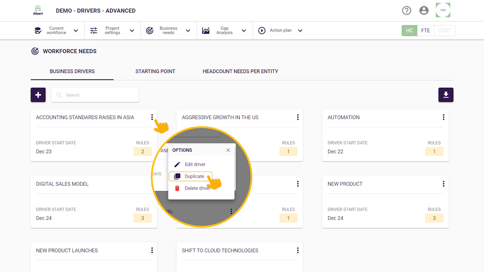Image resolution: width=484 pixels, height=272 pixels.
Task: Close the Options popup with X
Action: pos(228,150)
